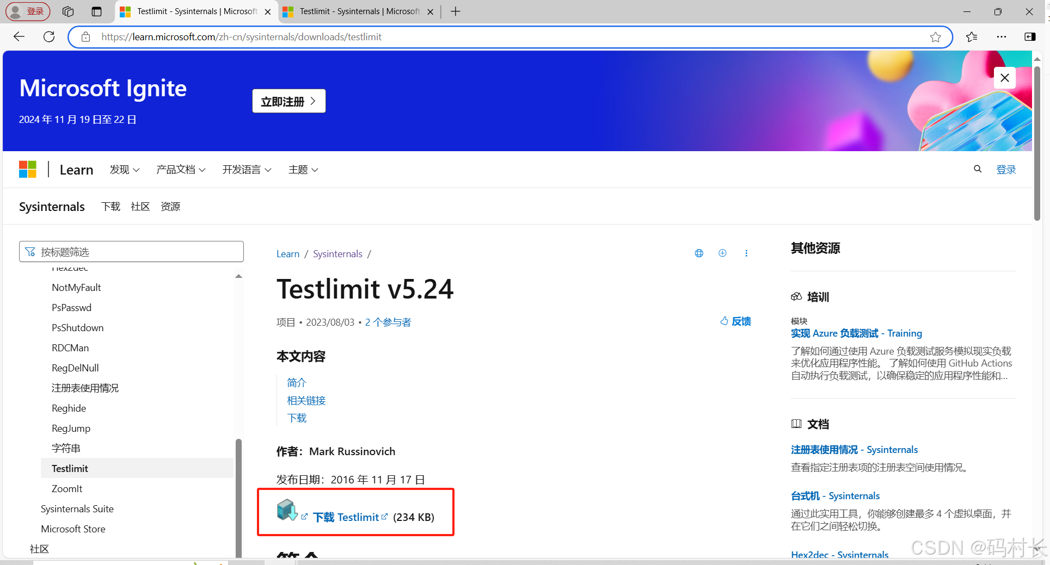Screen dimensions: 1050x565
Task: Open the search magnifier icon
Action: coord(978,169)
